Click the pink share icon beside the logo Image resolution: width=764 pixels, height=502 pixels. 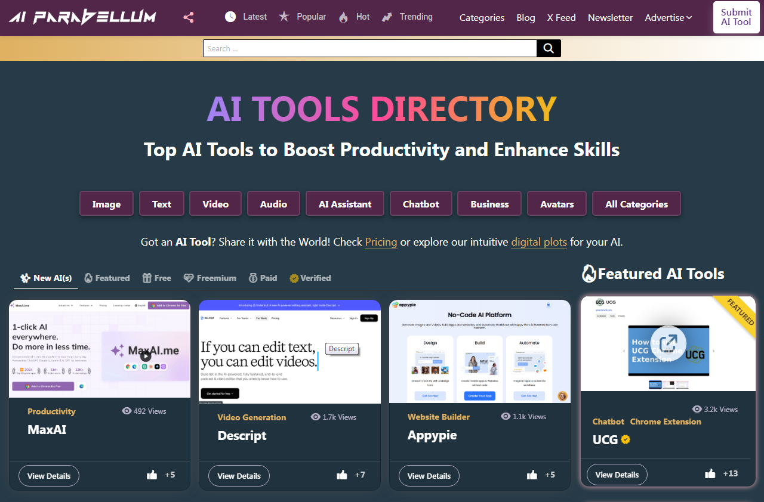coord(188,17)
